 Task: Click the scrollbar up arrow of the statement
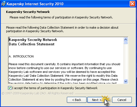tap(126, 40)
